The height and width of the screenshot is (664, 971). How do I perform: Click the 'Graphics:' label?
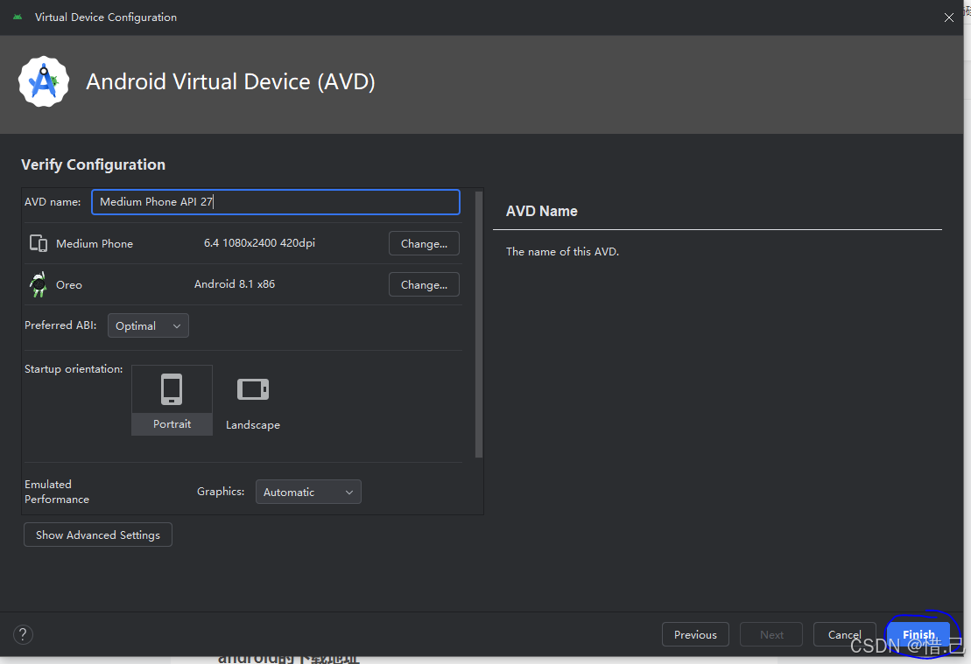pos(221,492)
